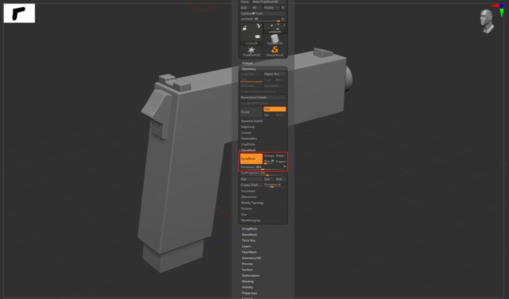
Task: Click the asterisk icon beside Resolution slider
Action: click(x=284, y=167)
